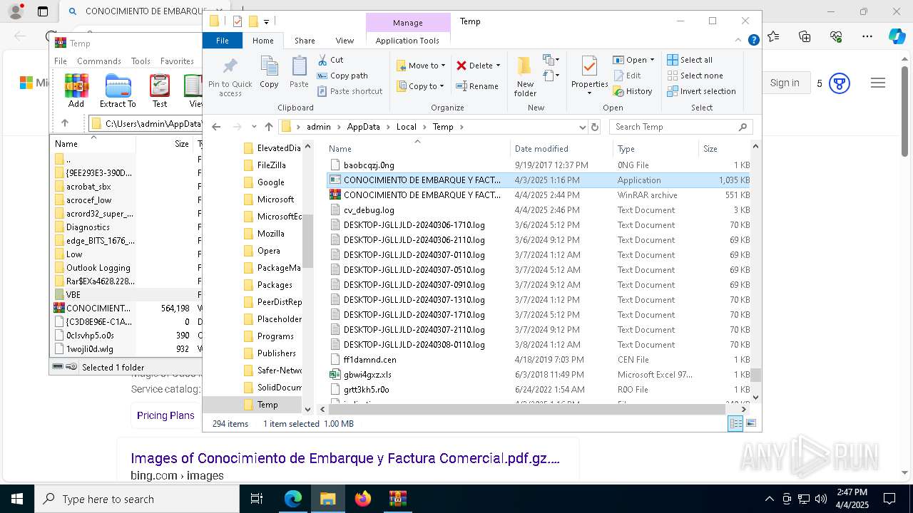Select the CONOCIMIENTO WinRAR archive row
The width and height of the screenshot is (913, 513).
pos(539,195)
